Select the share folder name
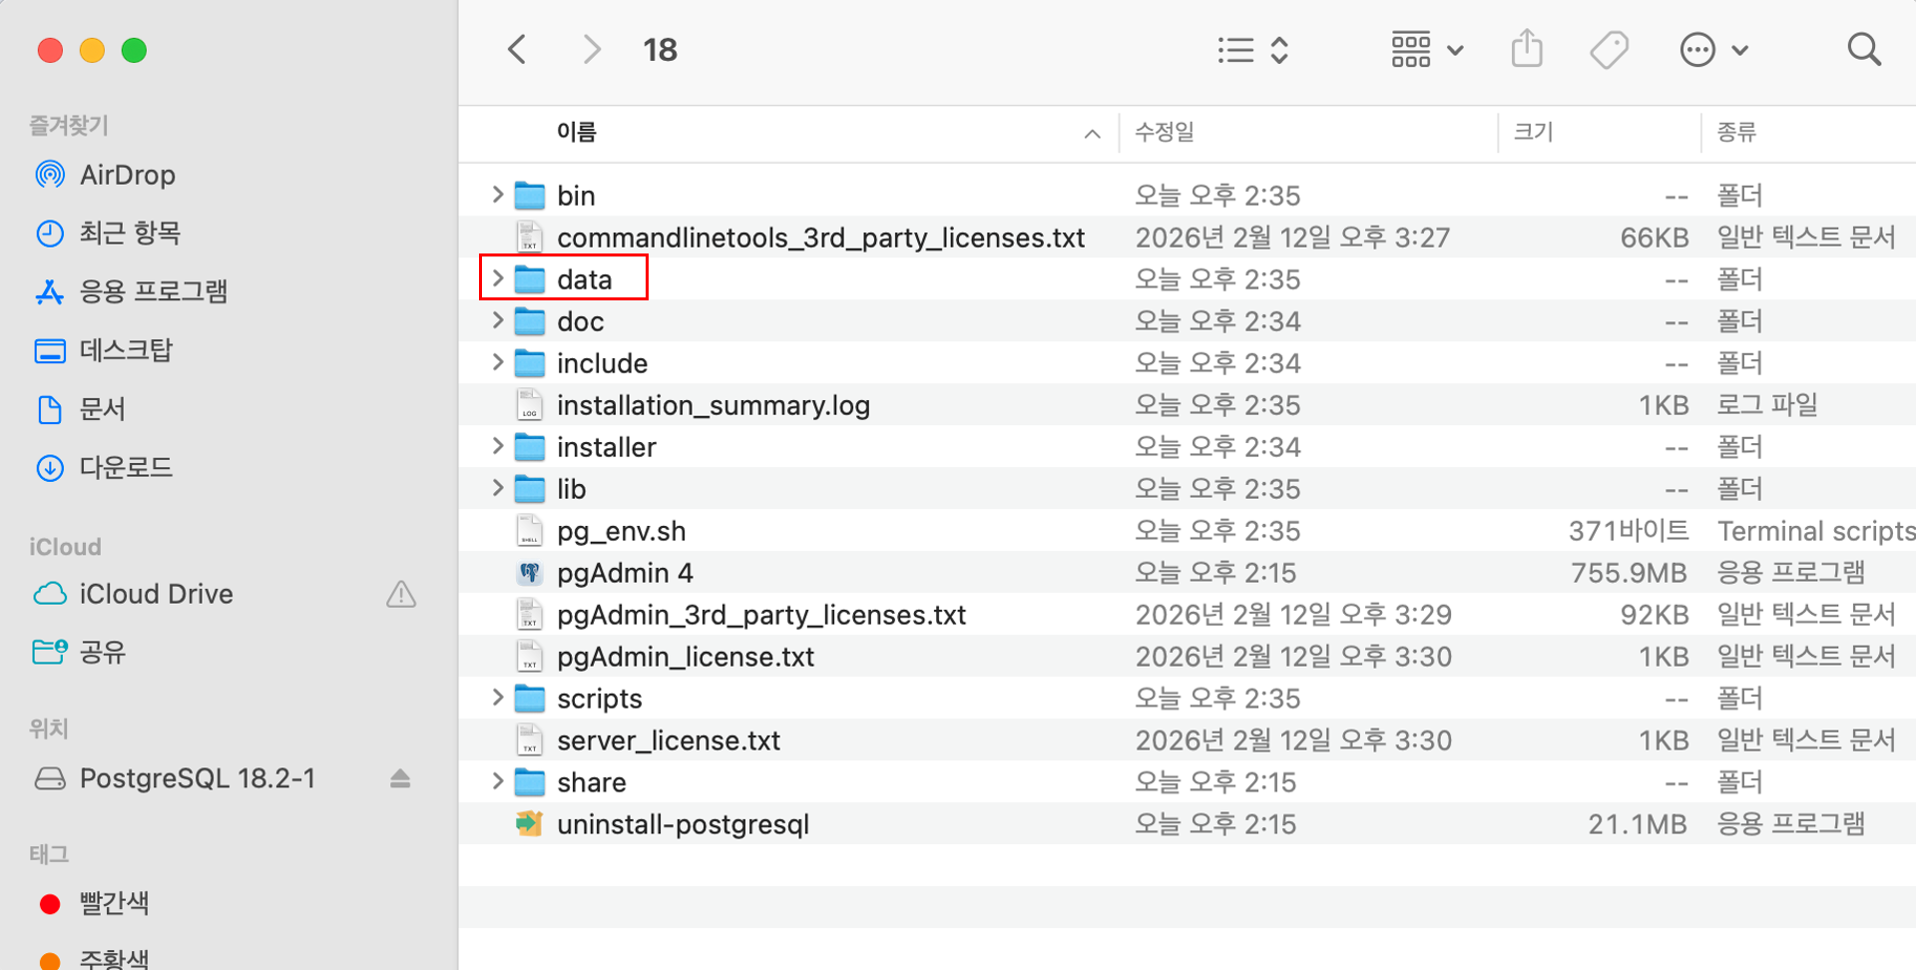 coord(591,782)
